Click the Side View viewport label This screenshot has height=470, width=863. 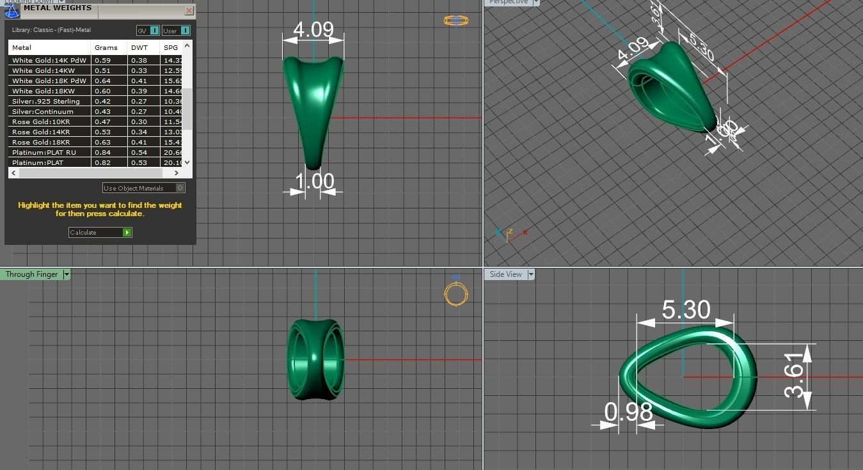pyautogui.click(x=506, y=274)
